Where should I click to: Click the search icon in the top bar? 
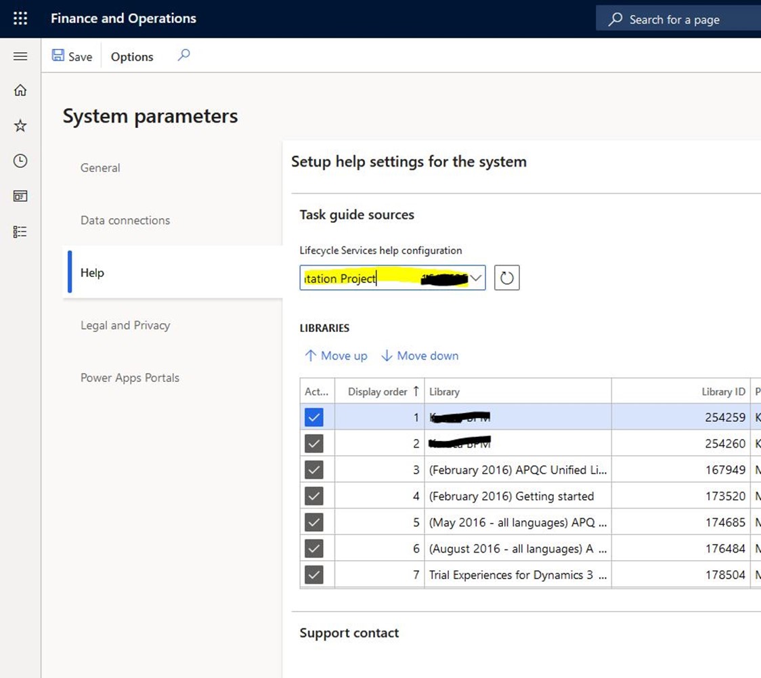[615, 20]
